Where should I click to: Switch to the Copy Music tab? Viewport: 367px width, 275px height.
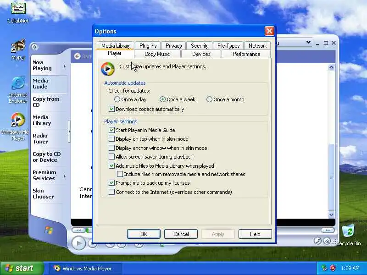(157, 54)
